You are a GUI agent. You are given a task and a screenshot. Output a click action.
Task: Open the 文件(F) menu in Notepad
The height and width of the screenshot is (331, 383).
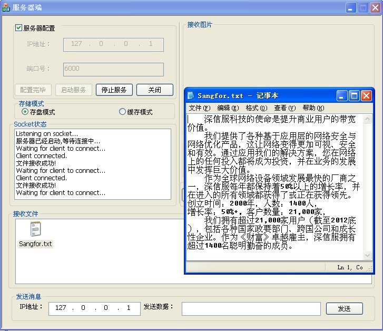(200, 108)
